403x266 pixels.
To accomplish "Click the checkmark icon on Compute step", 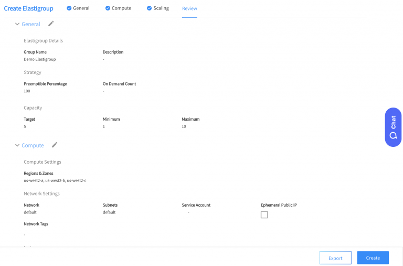I will click(x=108, y=8).
